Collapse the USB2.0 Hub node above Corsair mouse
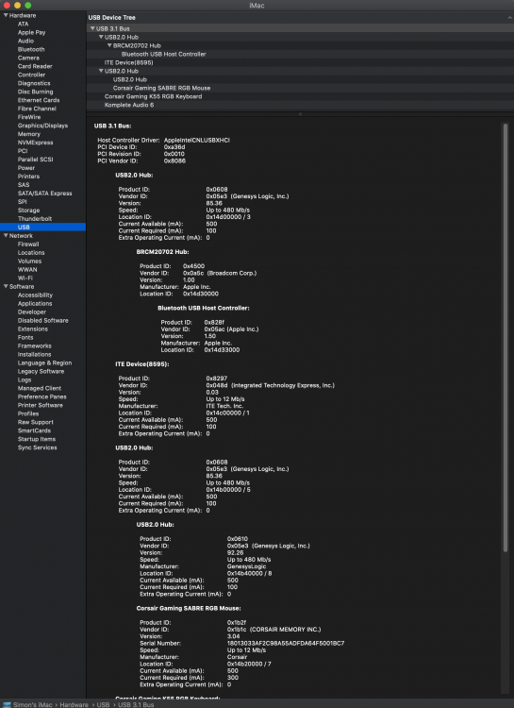 [x=101, y=71]
